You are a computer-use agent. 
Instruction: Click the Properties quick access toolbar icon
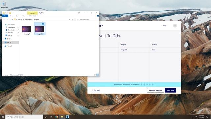coord(7,13)
